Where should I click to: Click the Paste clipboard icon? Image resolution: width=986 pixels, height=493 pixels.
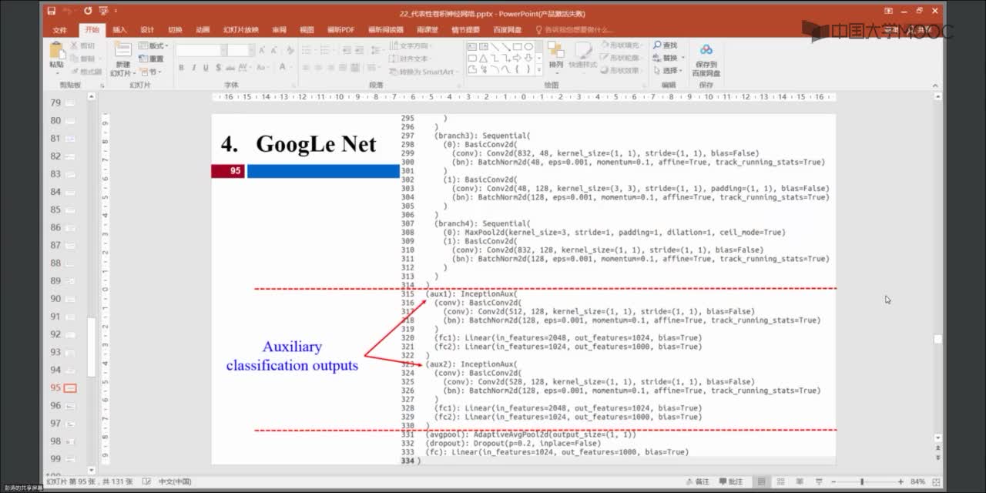point(57,51)
